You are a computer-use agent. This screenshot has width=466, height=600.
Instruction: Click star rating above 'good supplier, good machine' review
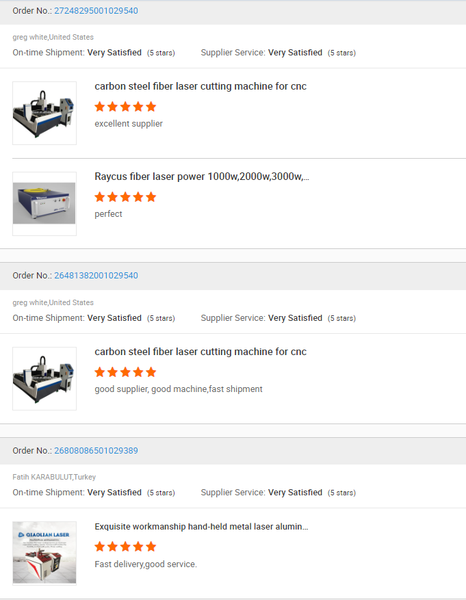pos(125,372)
